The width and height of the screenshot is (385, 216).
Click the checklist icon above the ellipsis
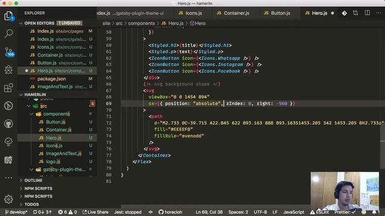click(x=8, y=160)
